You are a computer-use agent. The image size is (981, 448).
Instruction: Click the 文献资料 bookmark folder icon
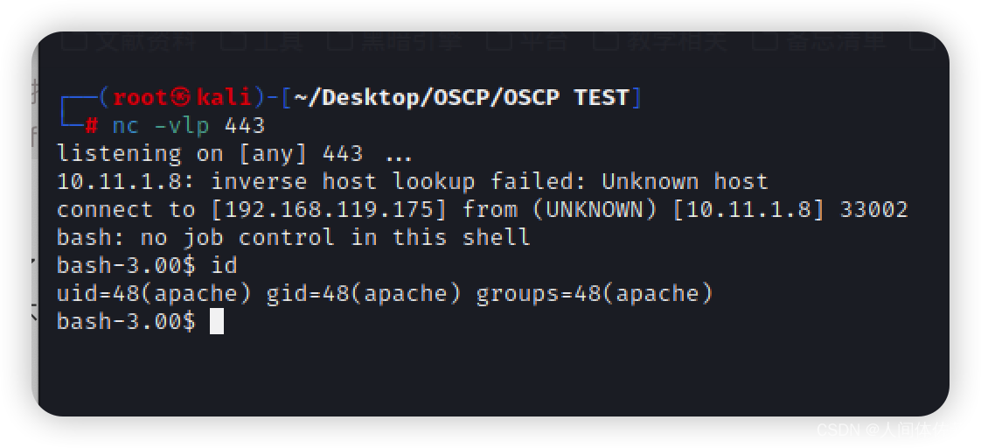tap(73, 39)
